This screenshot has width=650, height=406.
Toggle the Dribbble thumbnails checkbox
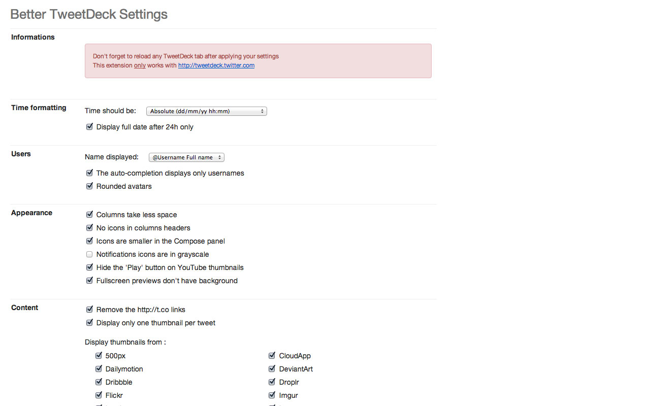click(x=99, y=382)
